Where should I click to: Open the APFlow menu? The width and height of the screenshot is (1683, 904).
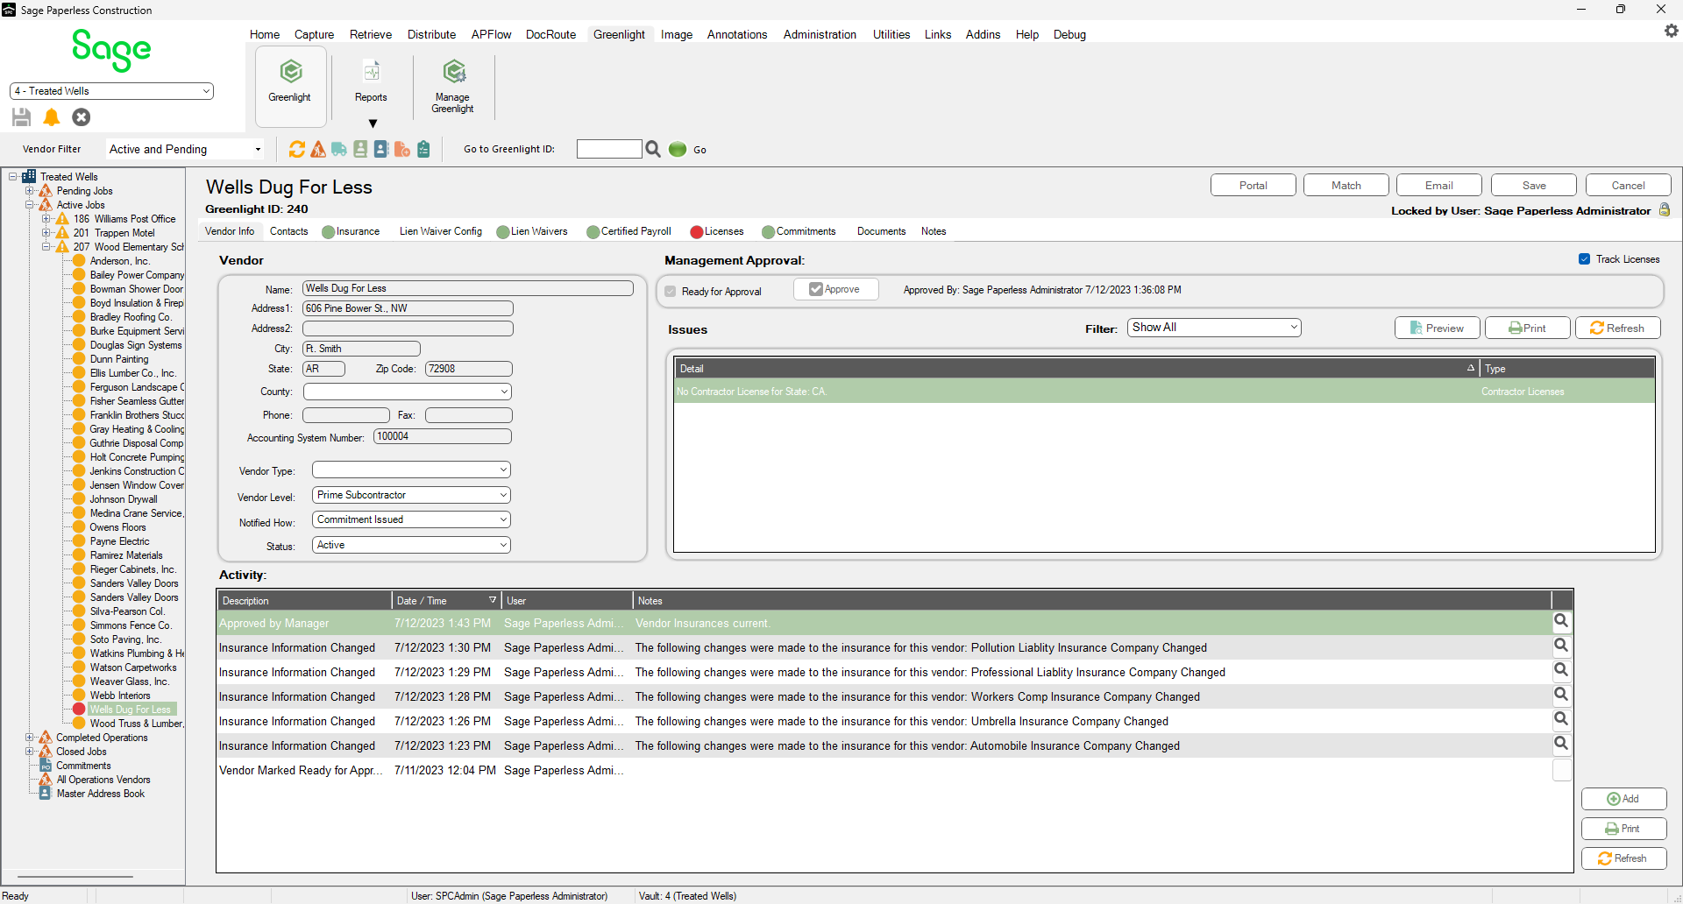491,34
